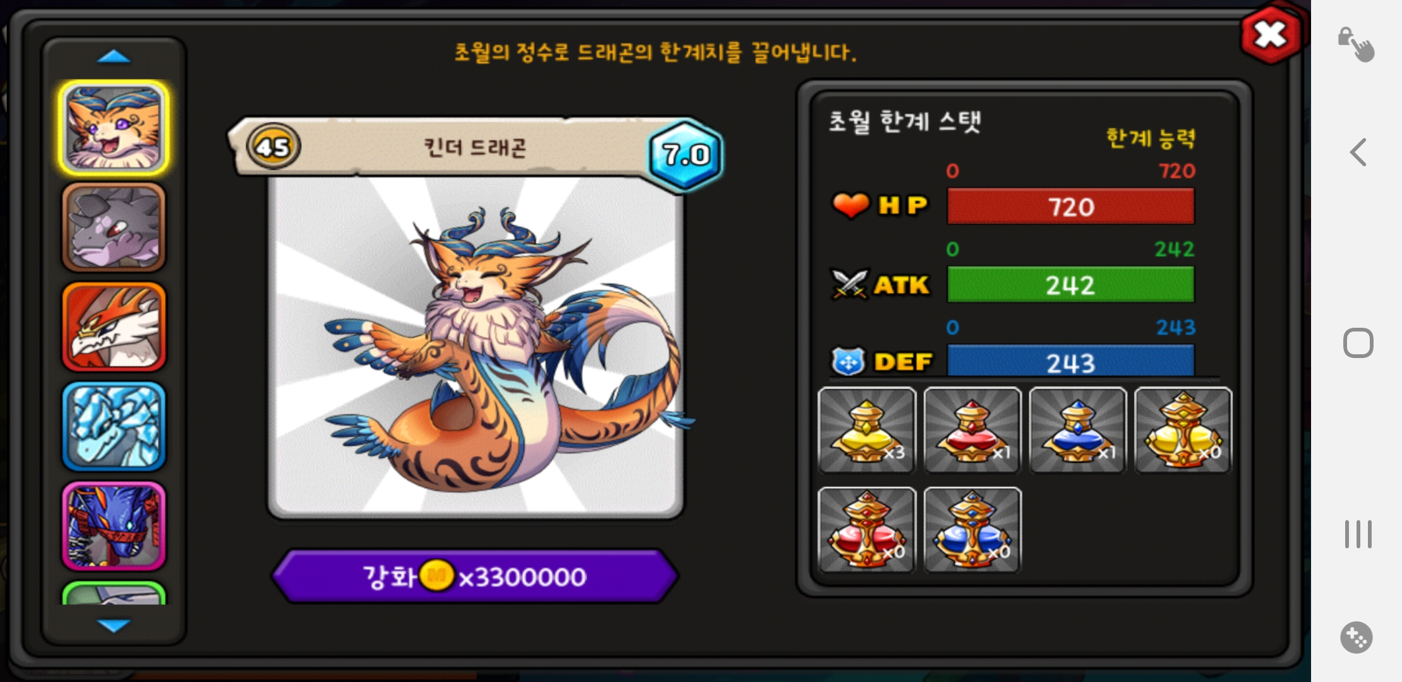
Task: Choose the red-white phoenix dragon portrait
Action: (x=114, y=327)
